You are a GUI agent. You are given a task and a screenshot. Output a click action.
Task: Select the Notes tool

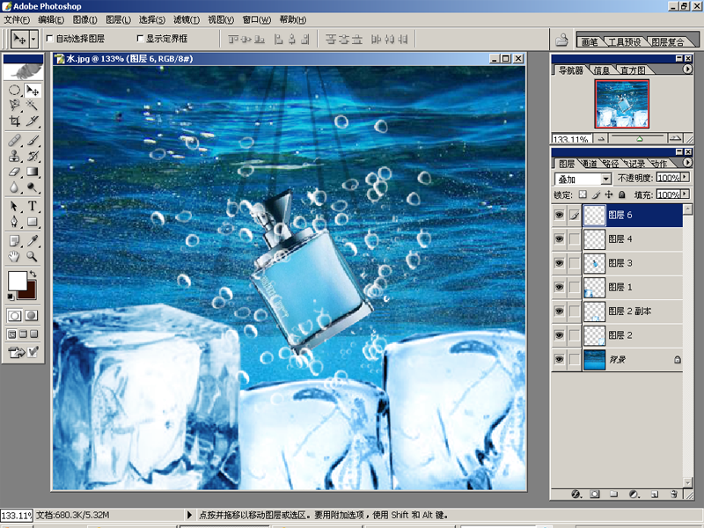[14, 241]
